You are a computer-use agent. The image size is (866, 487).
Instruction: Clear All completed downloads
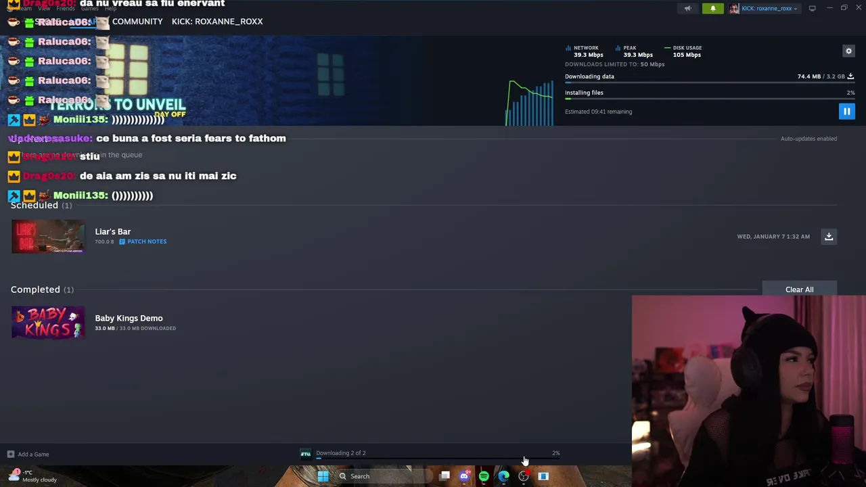pos(800,289)
